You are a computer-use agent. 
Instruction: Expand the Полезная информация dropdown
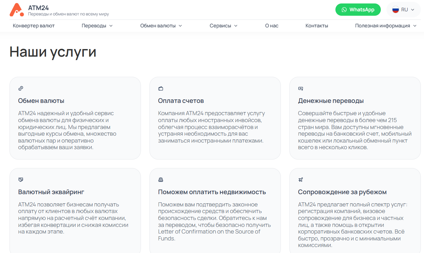pos(386,26)
